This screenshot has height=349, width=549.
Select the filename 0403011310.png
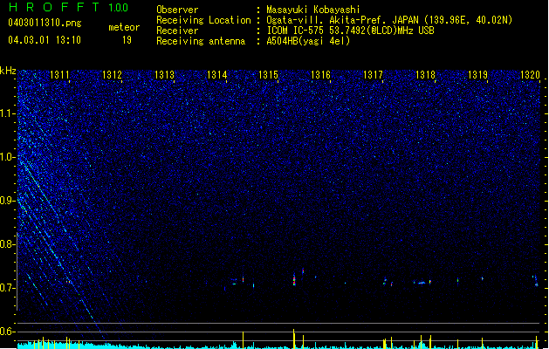coord(45,23)
